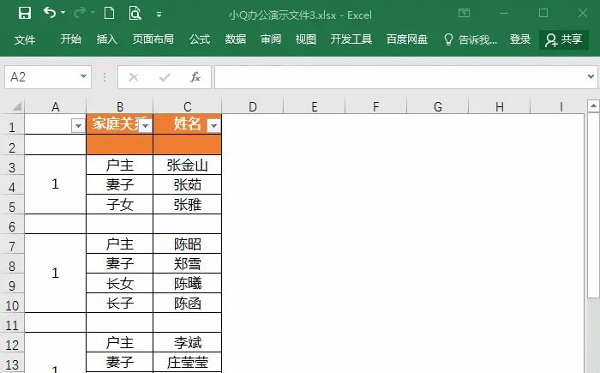Viewport: 600px width, 373px height.
Task: Click merged cell A3 with value 1
Action: point(56,184)
